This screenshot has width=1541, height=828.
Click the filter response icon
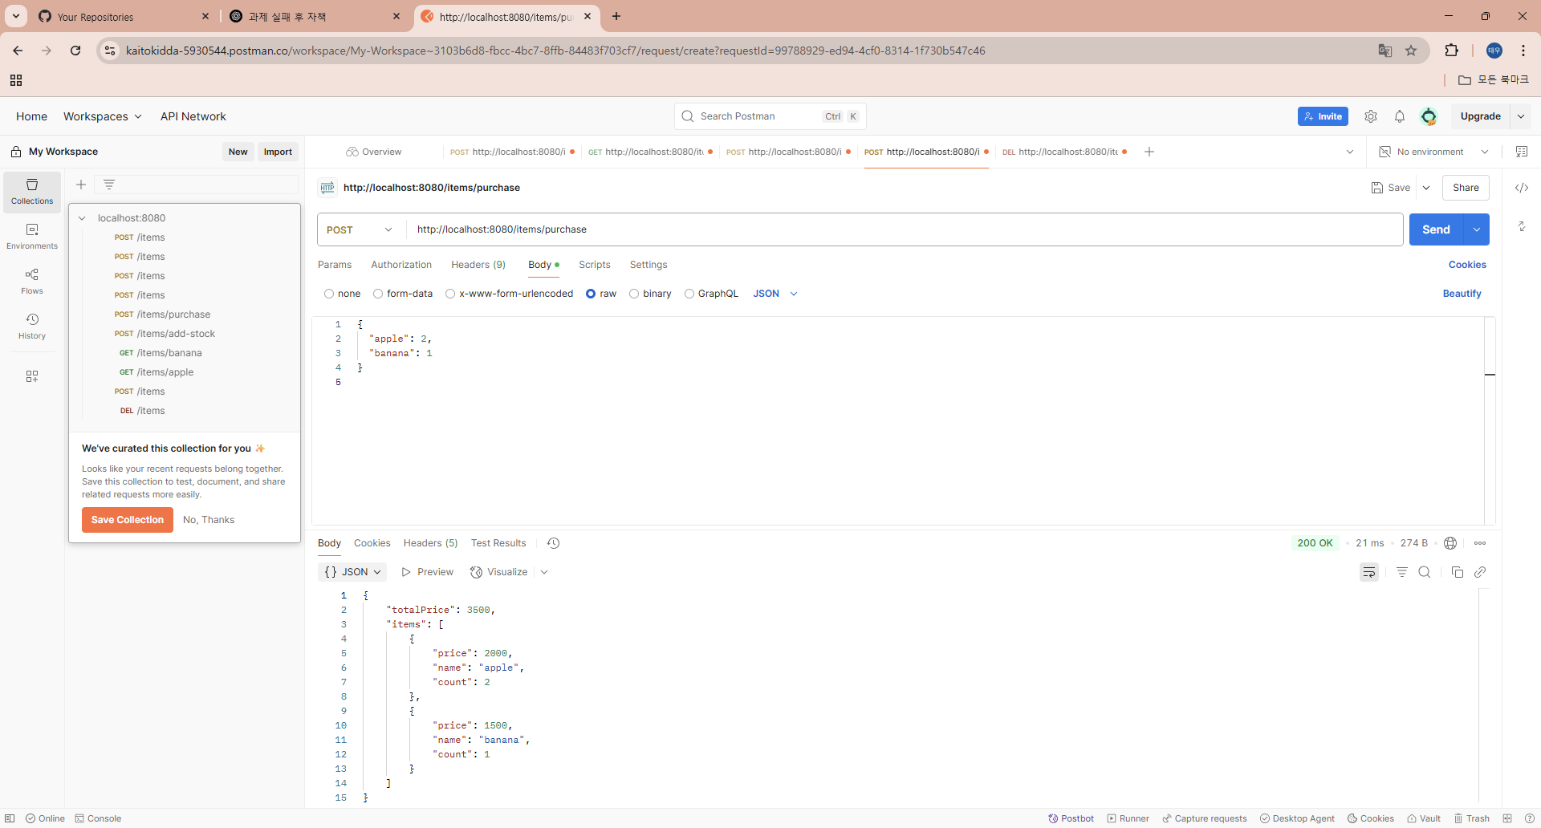1402,572
